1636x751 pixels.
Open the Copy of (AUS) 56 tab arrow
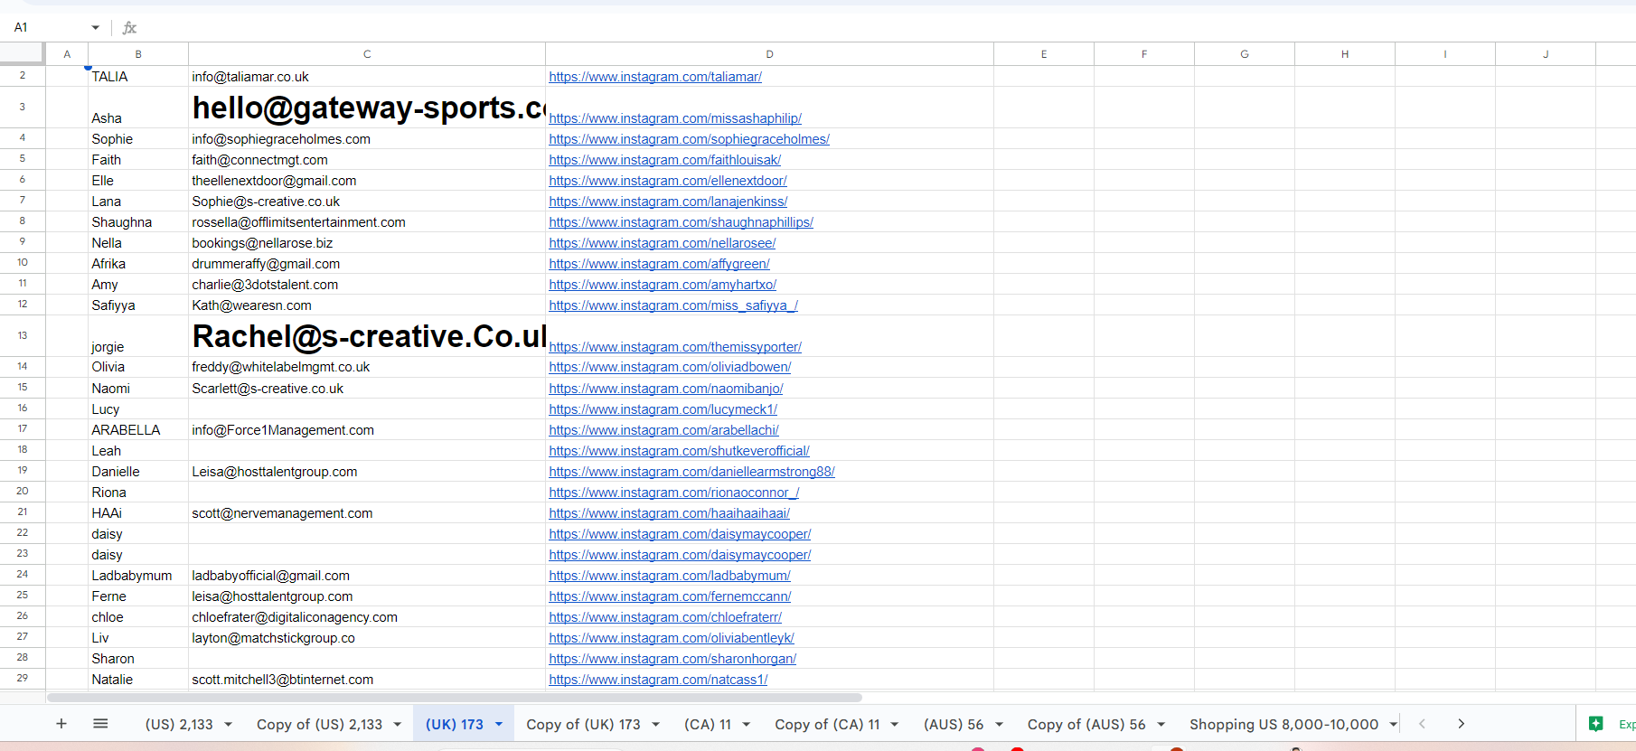pyautogui.click(x=1161, y=725)
